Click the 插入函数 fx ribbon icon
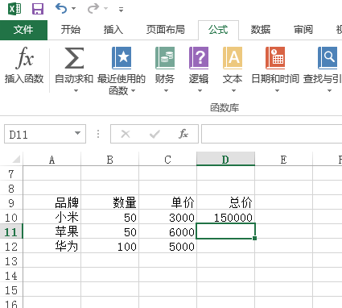The image size is (342, 308). (24, 57)
